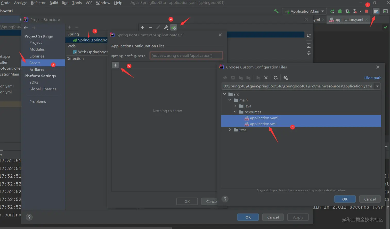Image resolution: width=390 pixels, height=229 pixels.
Task: Select Libraries under Project Settings
Action: [37, 56]
